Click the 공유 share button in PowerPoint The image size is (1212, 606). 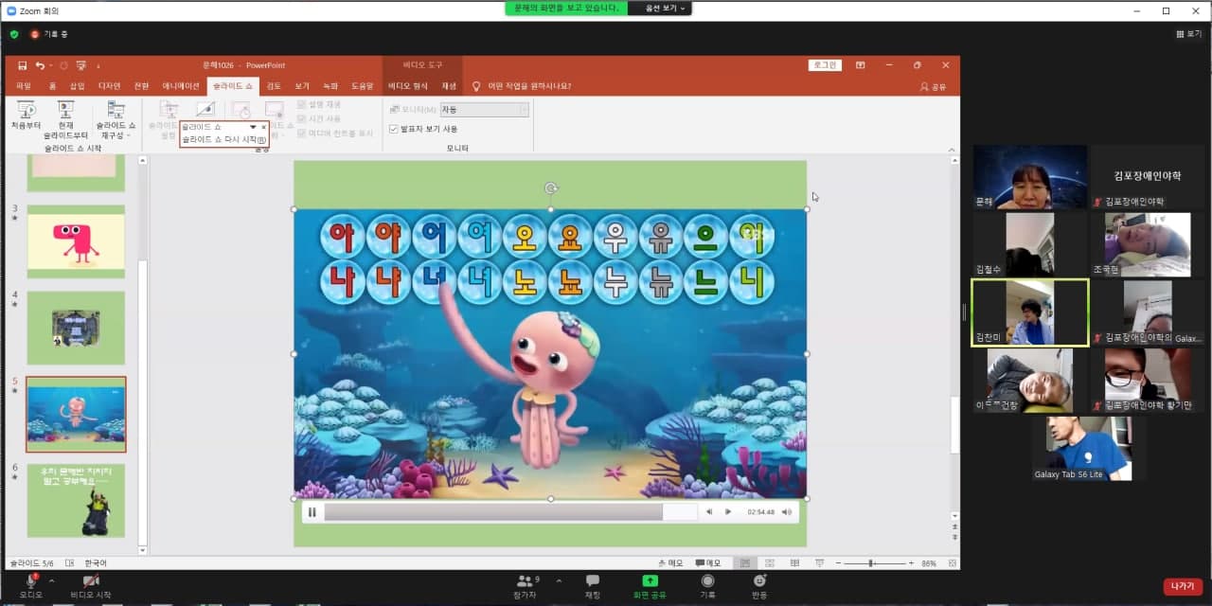(933, 86)
